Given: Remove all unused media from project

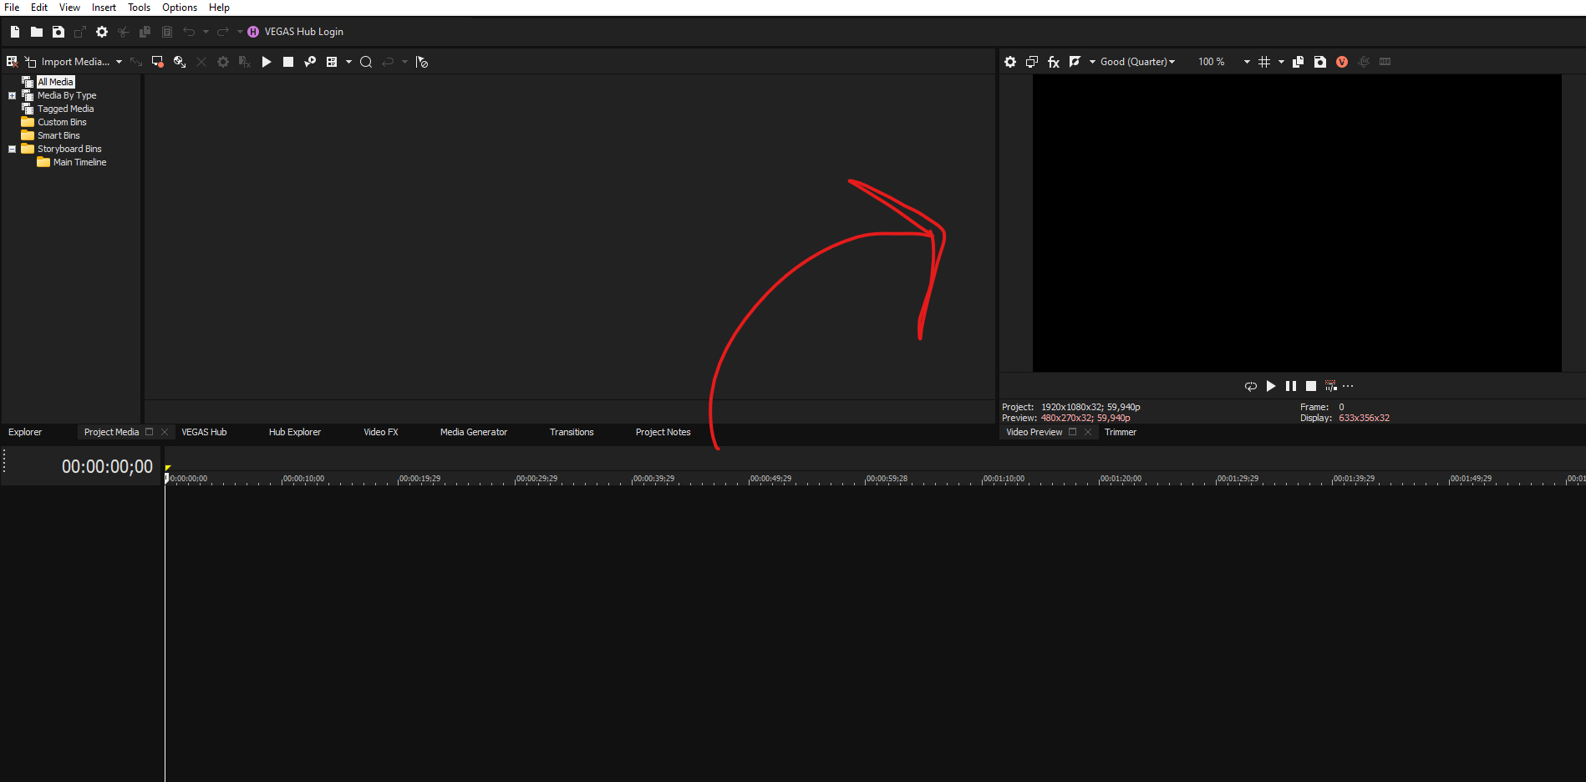Looking at the screenshot, I should coord(12,62).
